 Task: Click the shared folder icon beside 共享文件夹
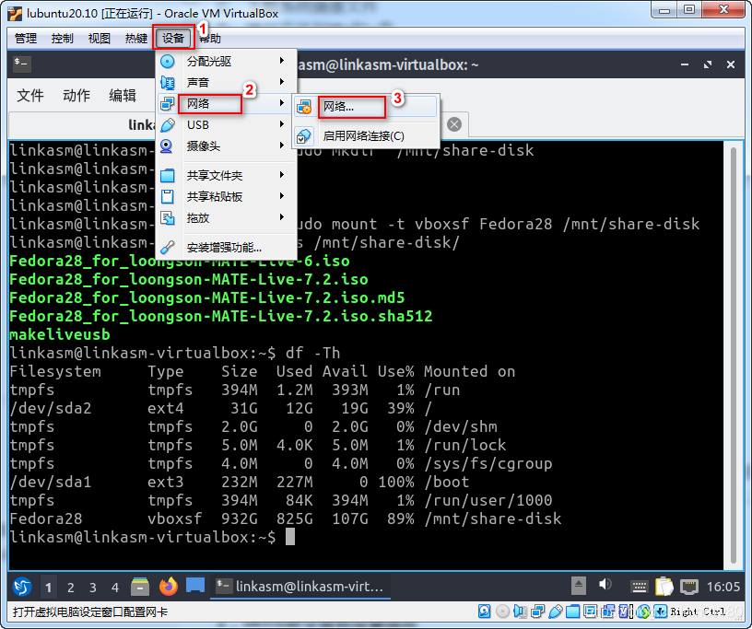(168, 176)
